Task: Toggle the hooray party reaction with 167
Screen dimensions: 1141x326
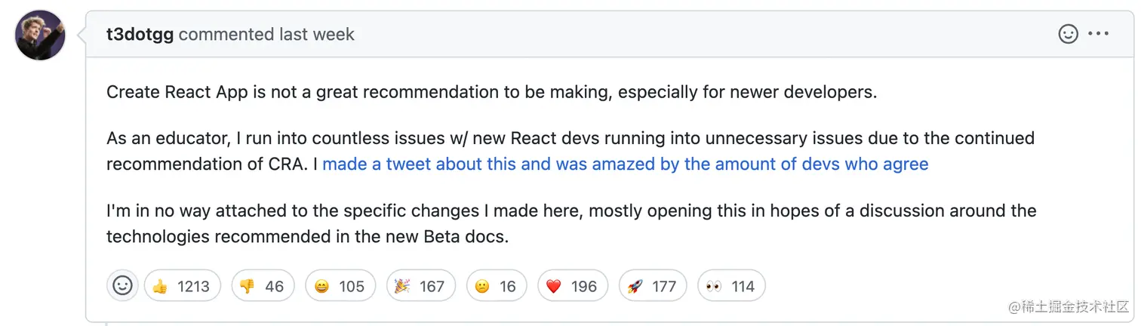Action: coord(420,286)
